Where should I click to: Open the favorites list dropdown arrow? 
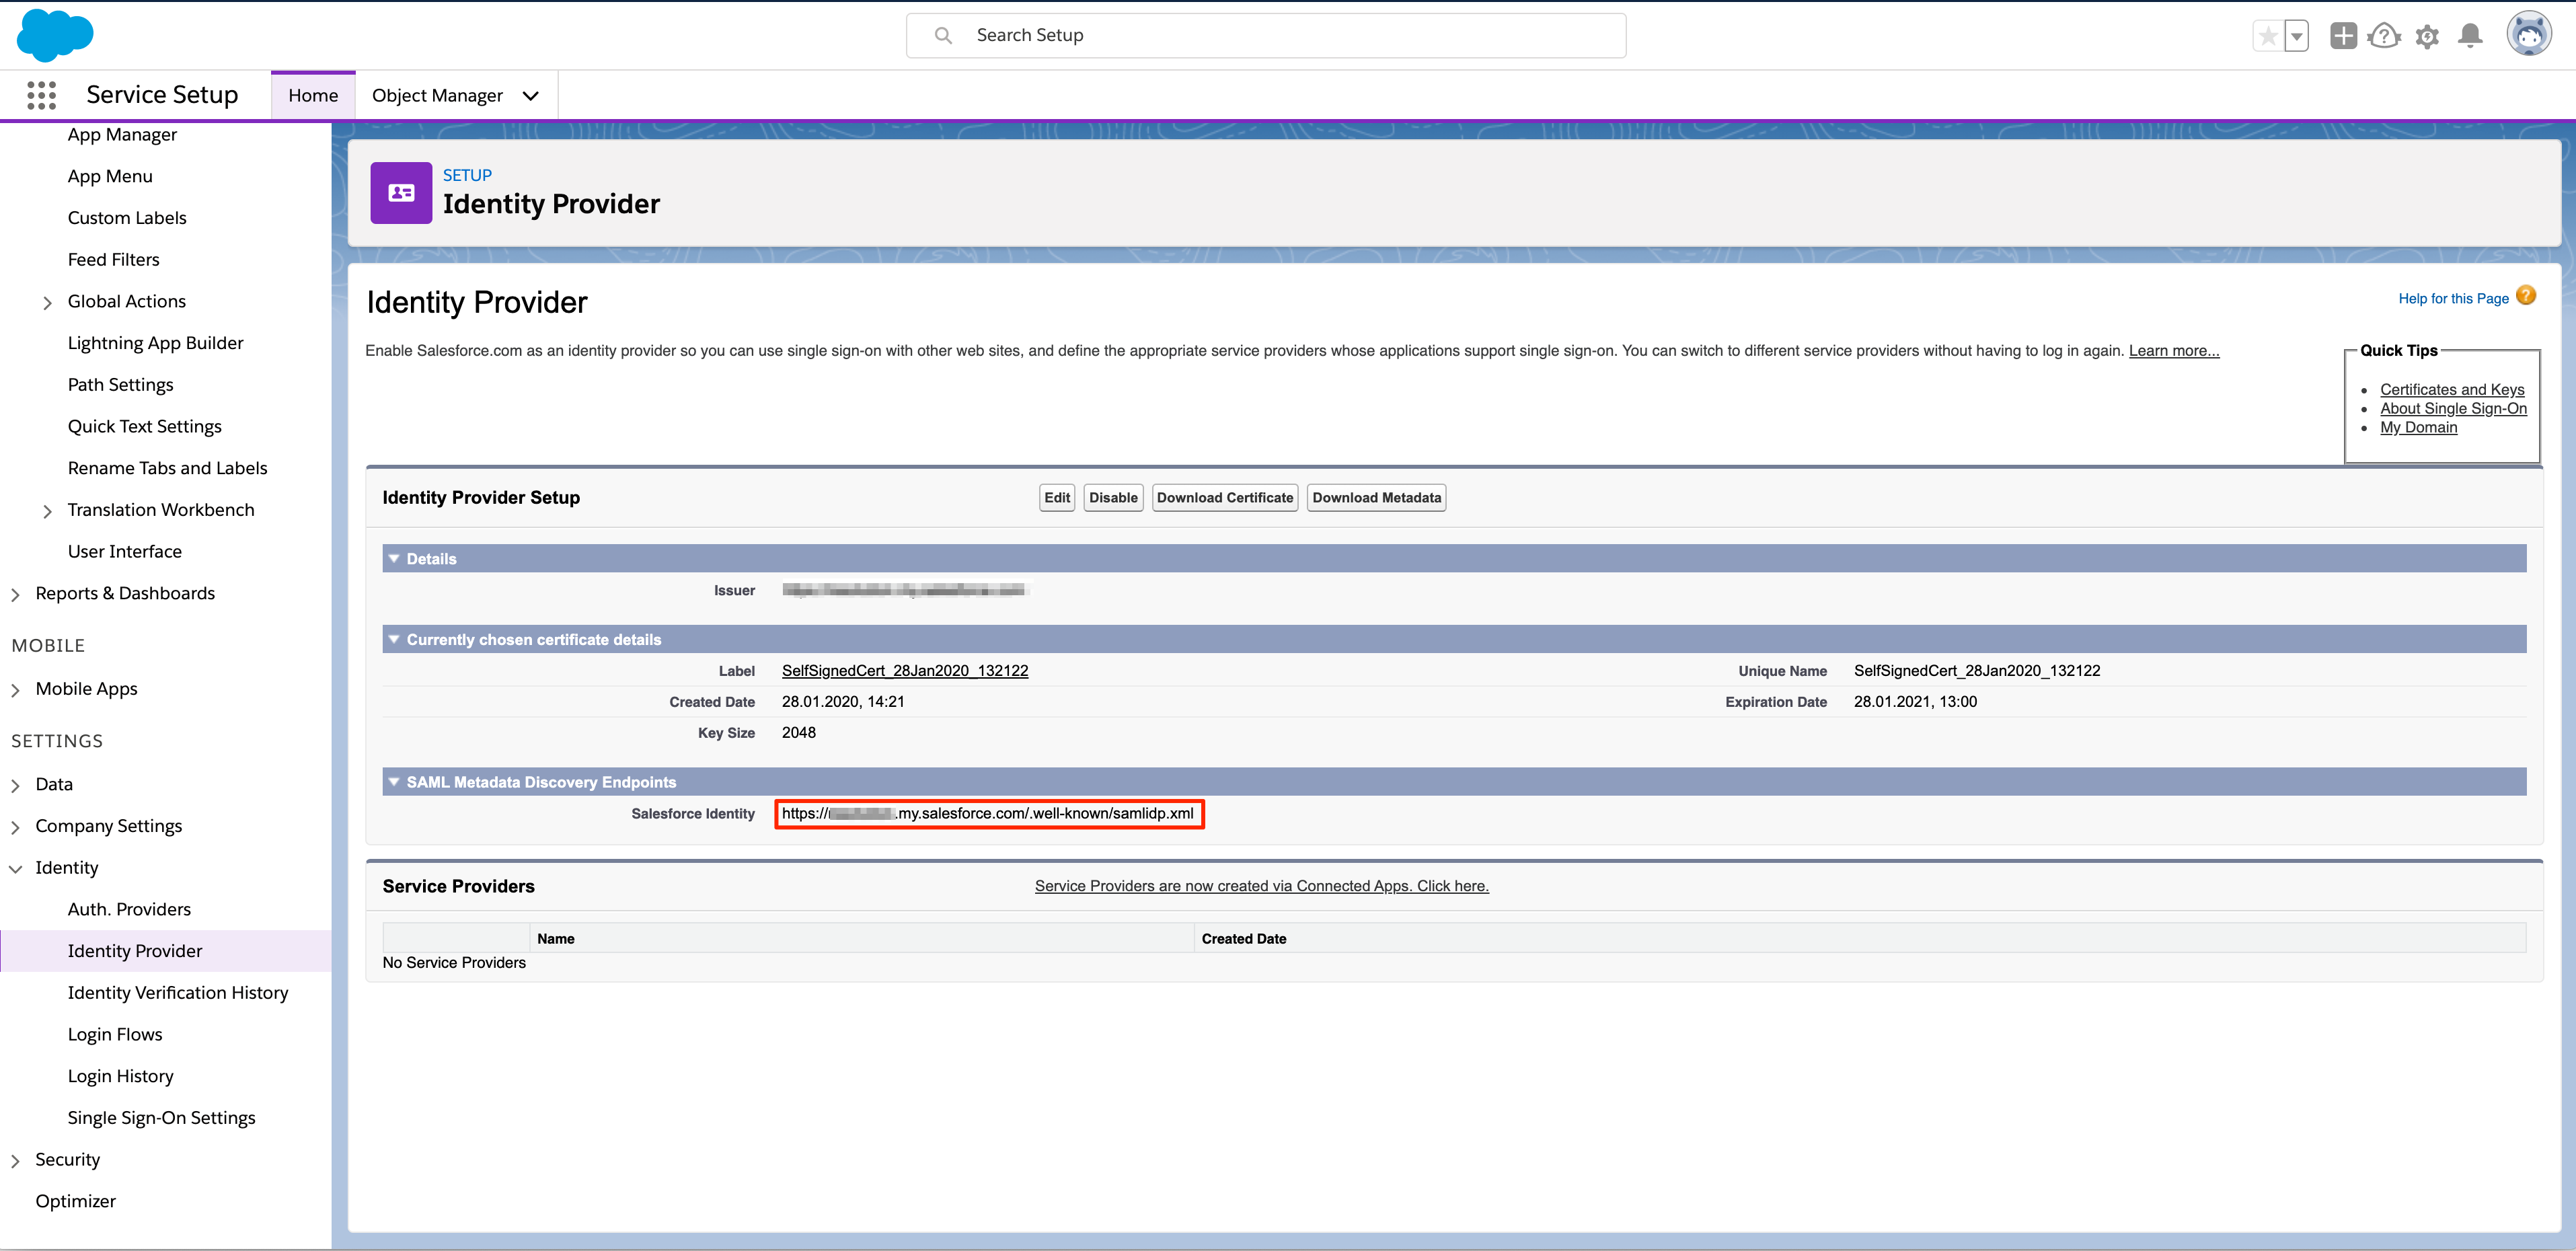point(2297,36)
